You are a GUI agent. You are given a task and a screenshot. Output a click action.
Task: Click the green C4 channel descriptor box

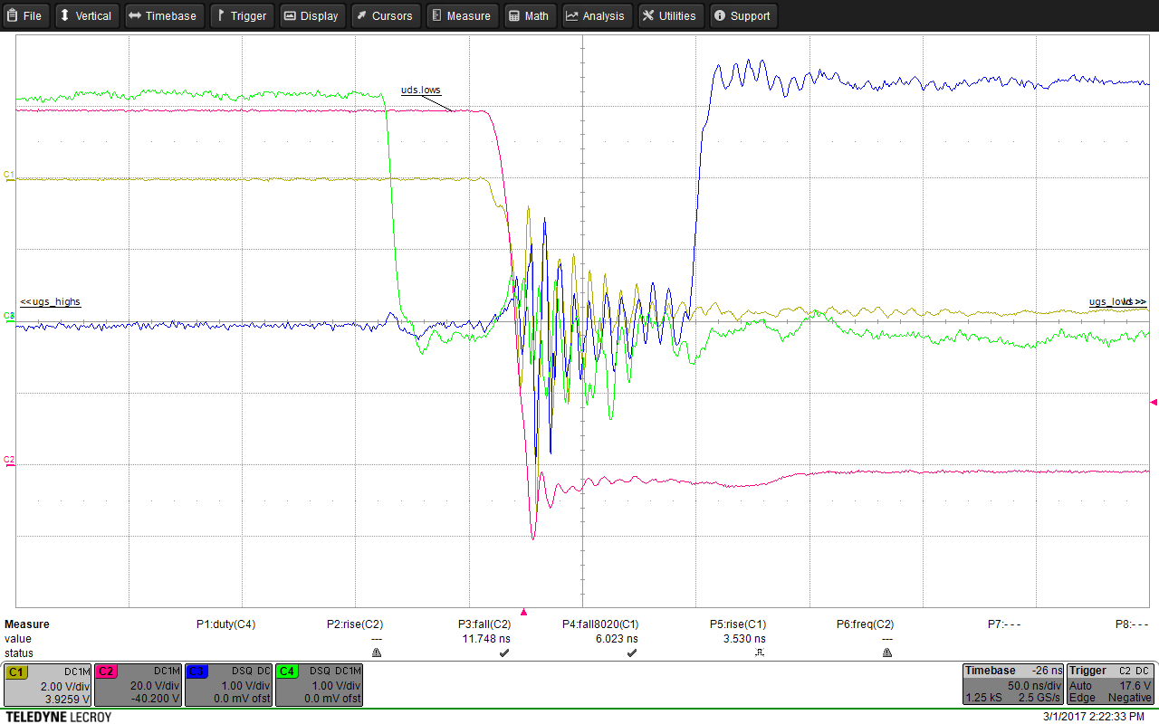pyautogui.click(x=320, y=685)
